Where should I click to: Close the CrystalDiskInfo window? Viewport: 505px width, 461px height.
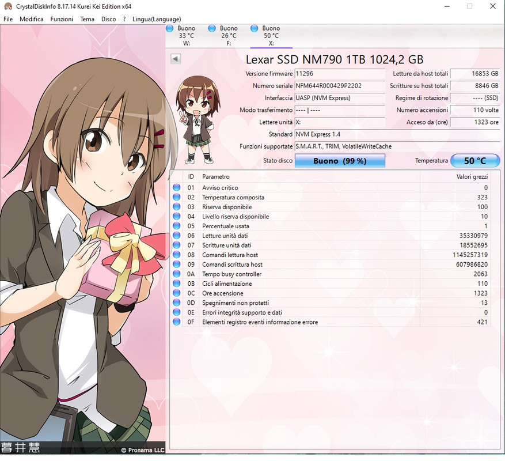coord(493,6)
